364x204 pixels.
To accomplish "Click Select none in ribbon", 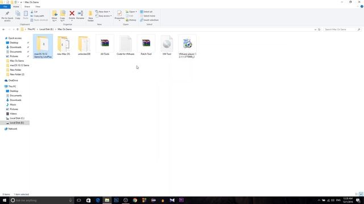I will [147, 16].
